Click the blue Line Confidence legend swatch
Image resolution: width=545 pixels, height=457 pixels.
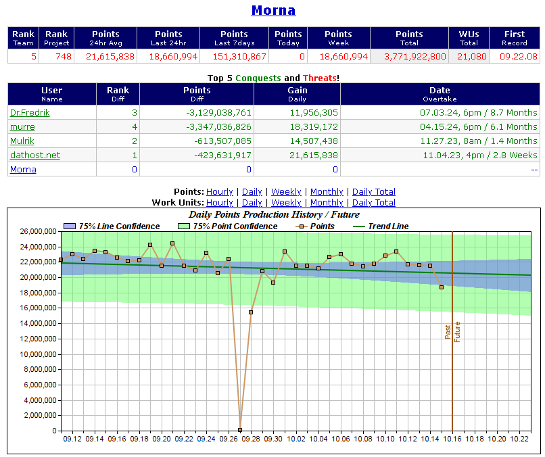click(70, 226)
